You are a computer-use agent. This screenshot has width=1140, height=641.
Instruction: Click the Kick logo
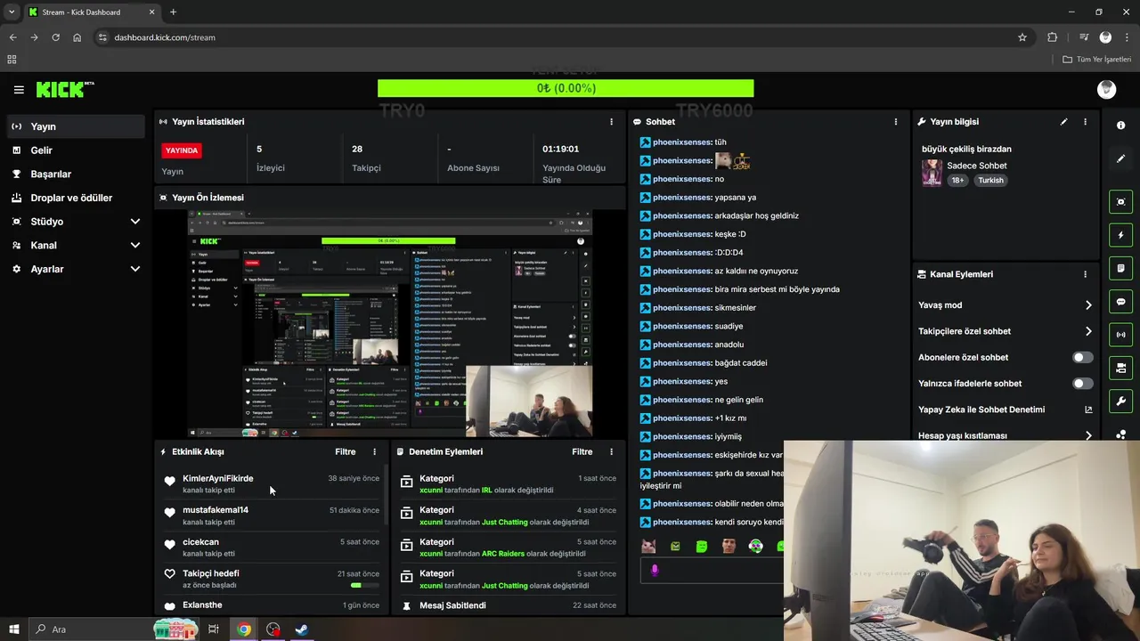click(x=64, y=89)
